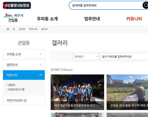Go to home via breadcrumb house icon
The width and height of the screenshot is (148, 117).
(8, 29)
